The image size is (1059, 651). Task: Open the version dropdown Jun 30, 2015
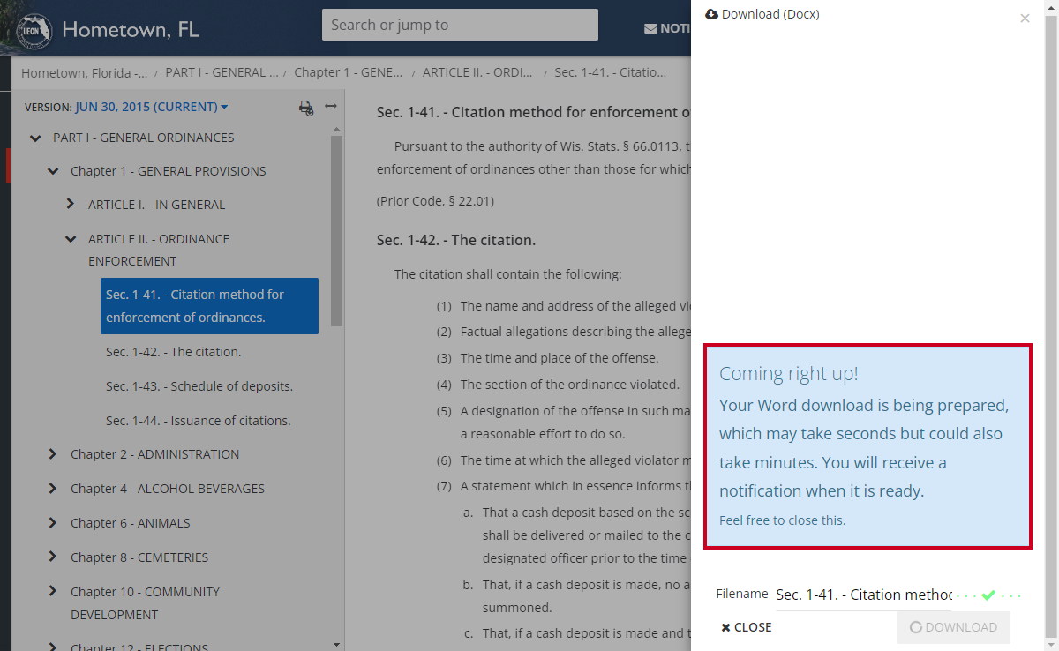(x=151, y=107)
